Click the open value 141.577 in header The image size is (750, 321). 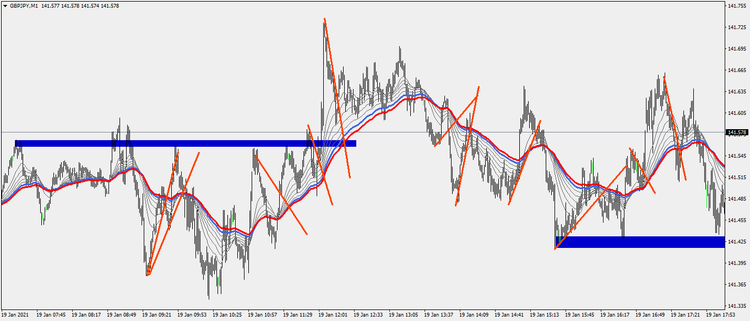pyautogui.click(x=50, y=5)
